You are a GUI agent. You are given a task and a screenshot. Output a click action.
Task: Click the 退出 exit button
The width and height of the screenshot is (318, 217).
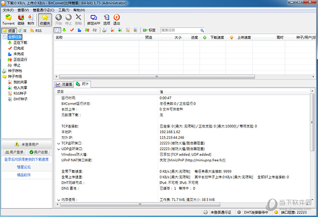117,20
